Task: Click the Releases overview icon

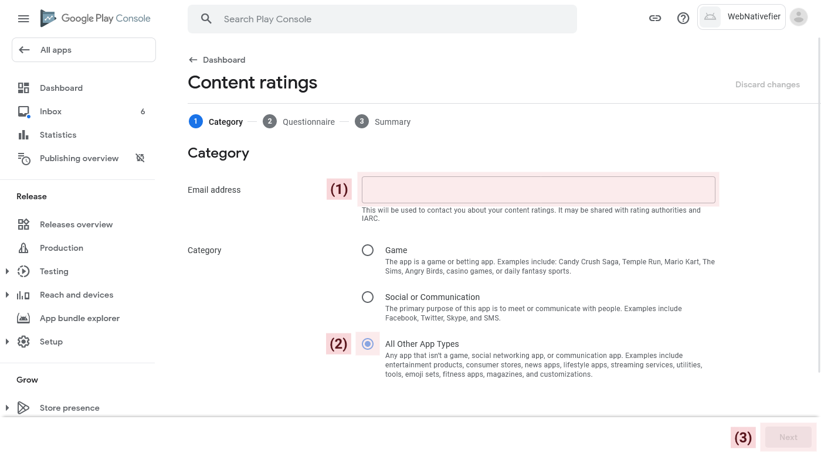Action: click(23, 224)
